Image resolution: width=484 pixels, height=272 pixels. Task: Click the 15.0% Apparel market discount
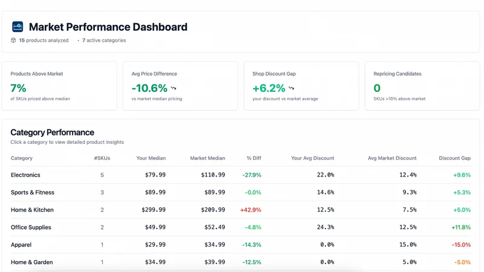[408, 245]
